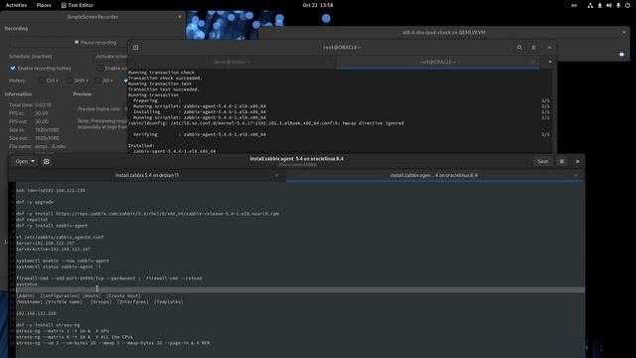636x358 pixels.
Task: Close the active root@ORACLE terminal tab
Action: click(x=534, y=62)
